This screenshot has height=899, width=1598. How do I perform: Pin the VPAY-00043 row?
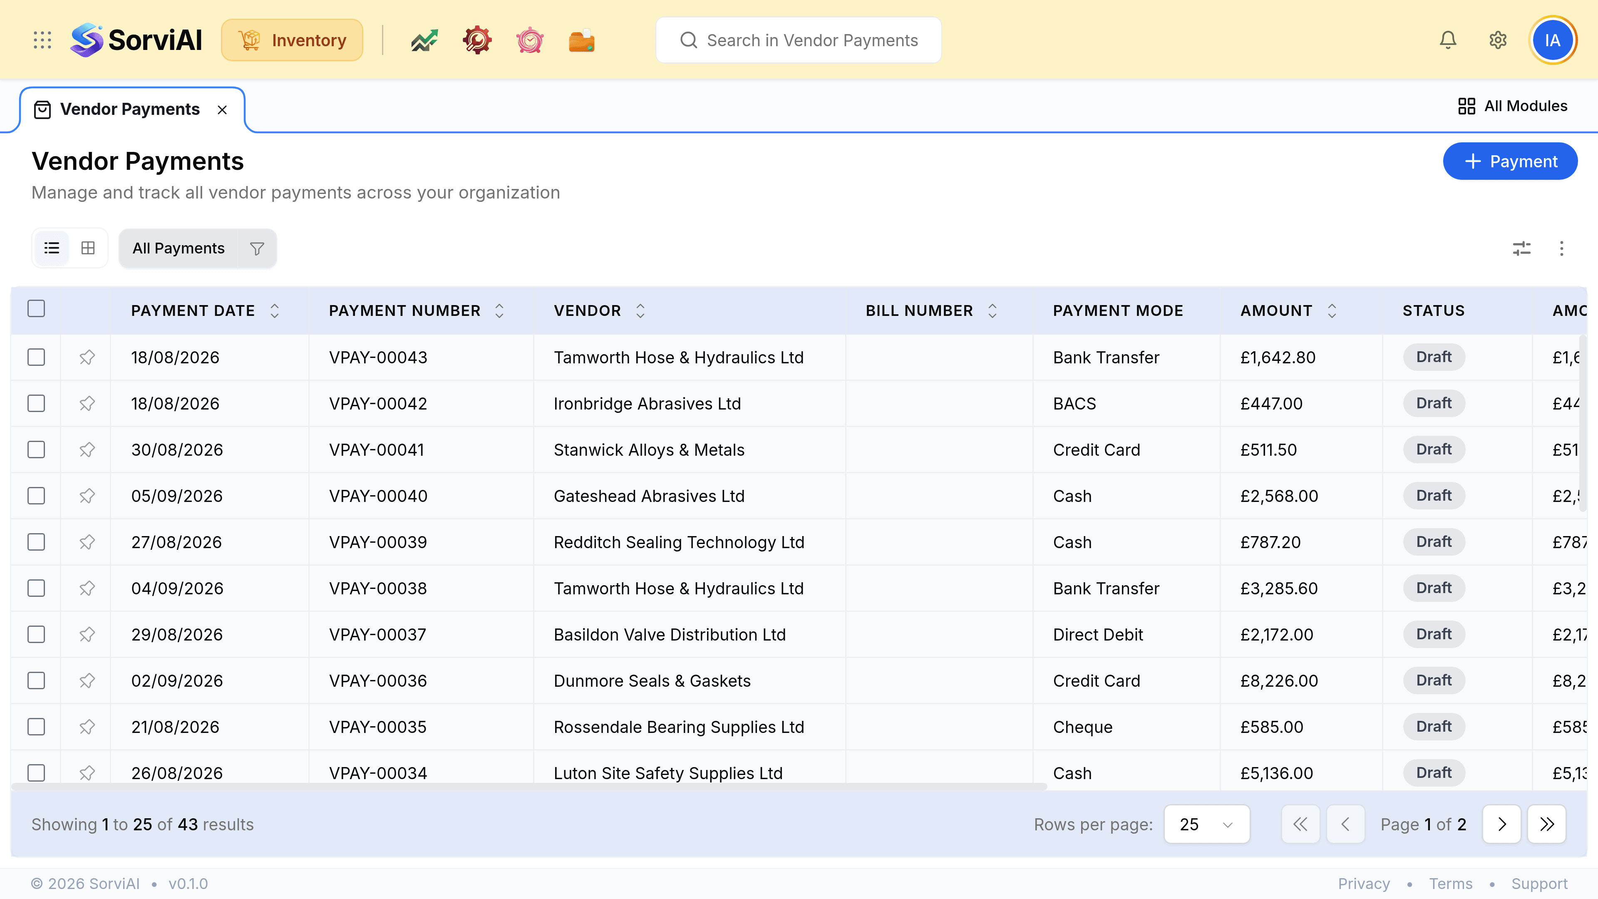(87, 358)
